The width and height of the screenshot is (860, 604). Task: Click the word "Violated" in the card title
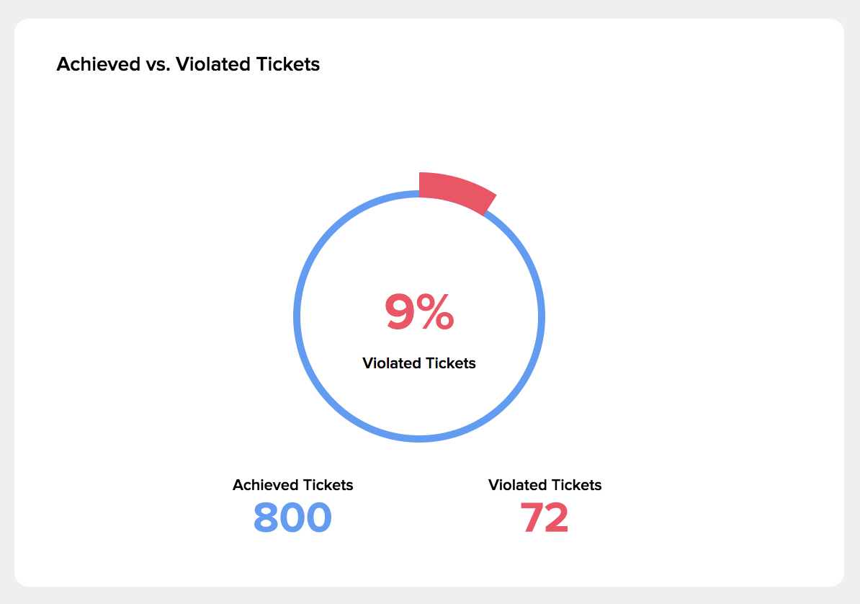coord(213,64)
